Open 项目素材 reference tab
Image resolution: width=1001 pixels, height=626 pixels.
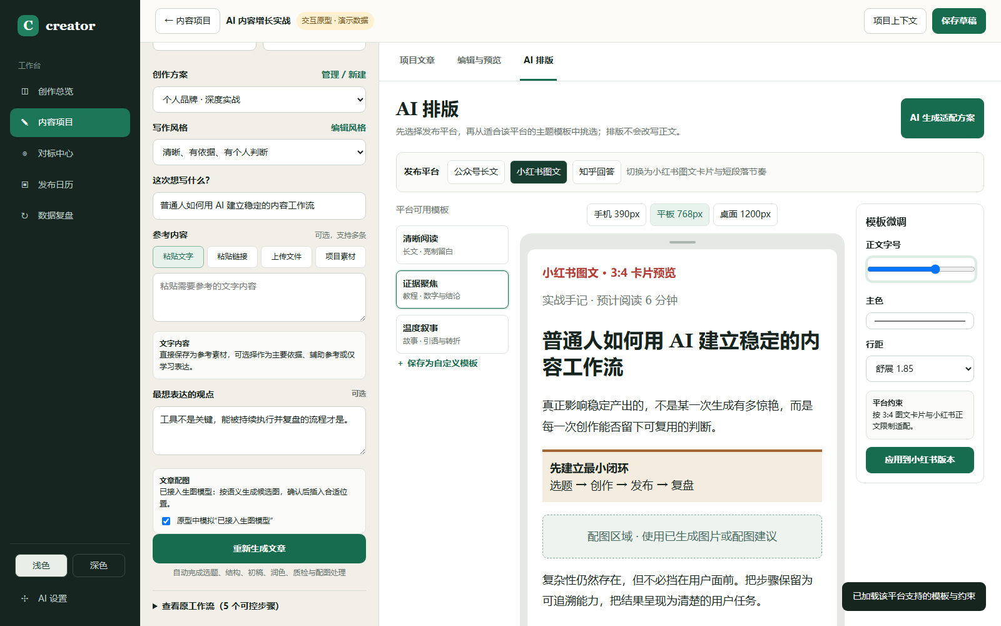[340, 257]
